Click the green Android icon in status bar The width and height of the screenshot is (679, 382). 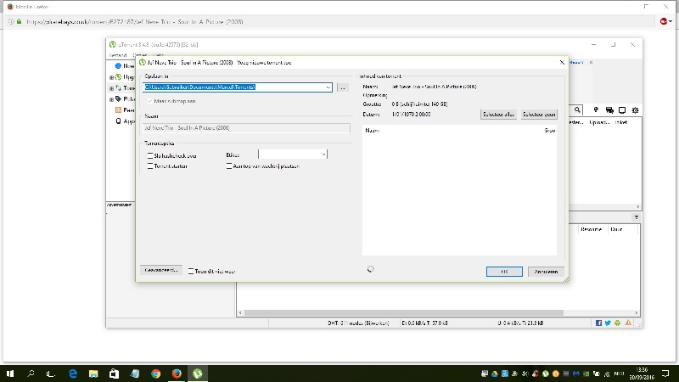tap(618, 323)
